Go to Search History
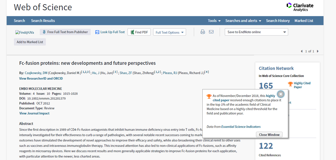 click(278, 21)
